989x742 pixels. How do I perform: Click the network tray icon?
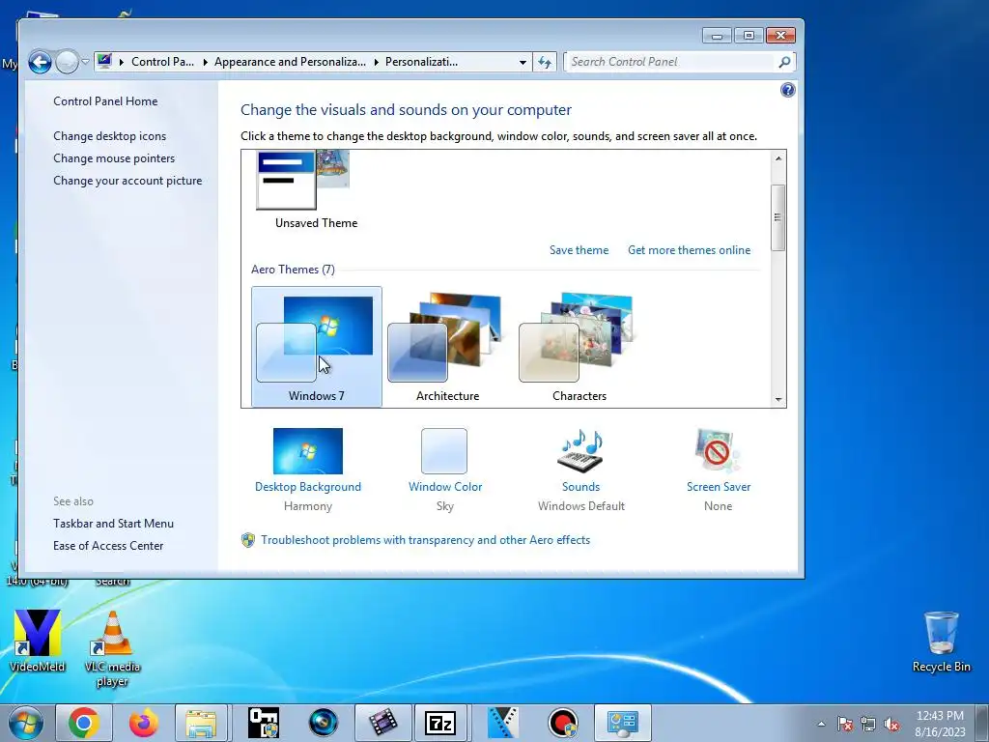click(868, 724)
